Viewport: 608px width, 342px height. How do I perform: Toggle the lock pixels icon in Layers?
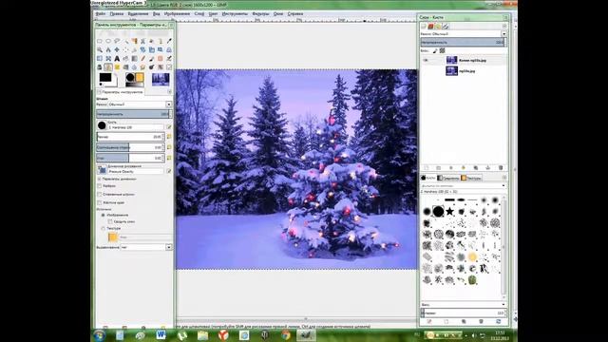pyautogui.click(x=435, y=50)
